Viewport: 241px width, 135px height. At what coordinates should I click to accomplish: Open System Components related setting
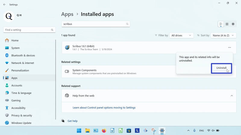coord(149,72)
